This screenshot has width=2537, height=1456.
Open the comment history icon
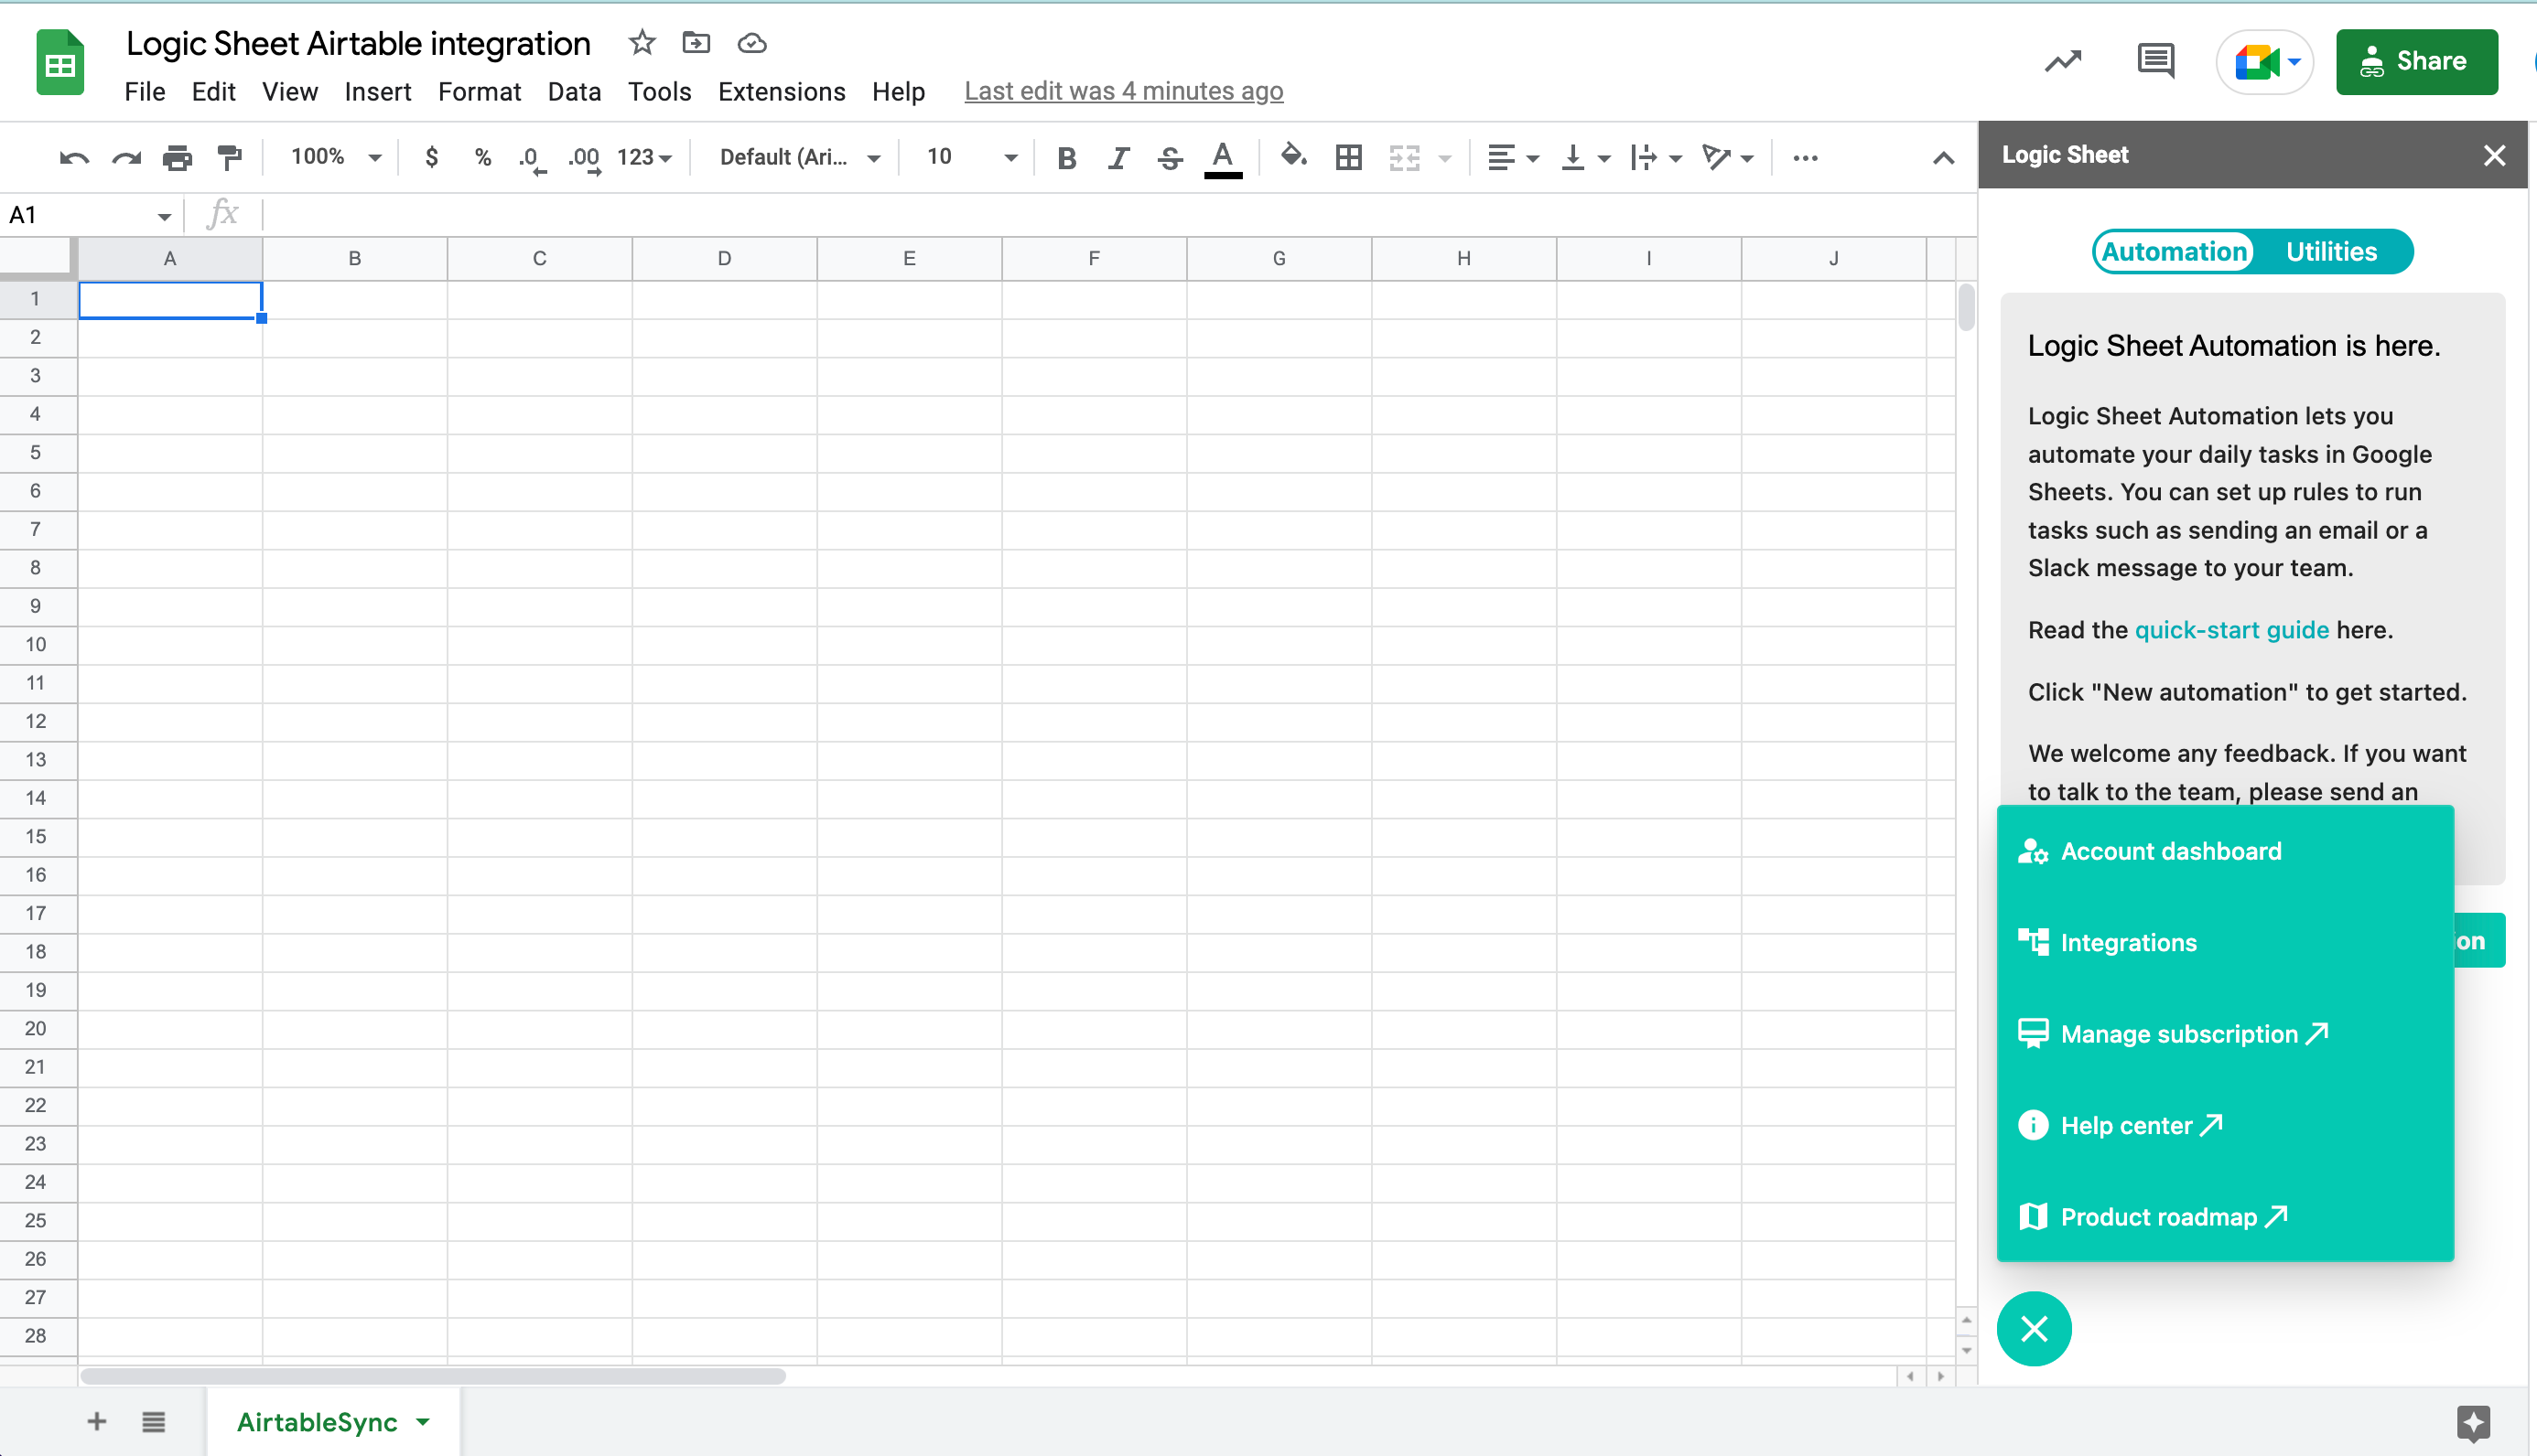[2154, 61]
